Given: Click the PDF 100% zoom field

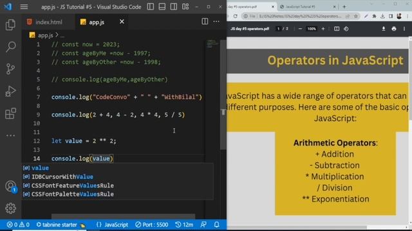Looking at the screenshot, I should [312, 29].
